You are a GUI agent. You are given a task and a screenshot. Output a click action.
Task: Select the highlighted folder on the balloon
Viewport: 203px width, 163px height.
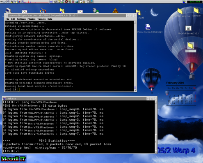coord(191,46)
